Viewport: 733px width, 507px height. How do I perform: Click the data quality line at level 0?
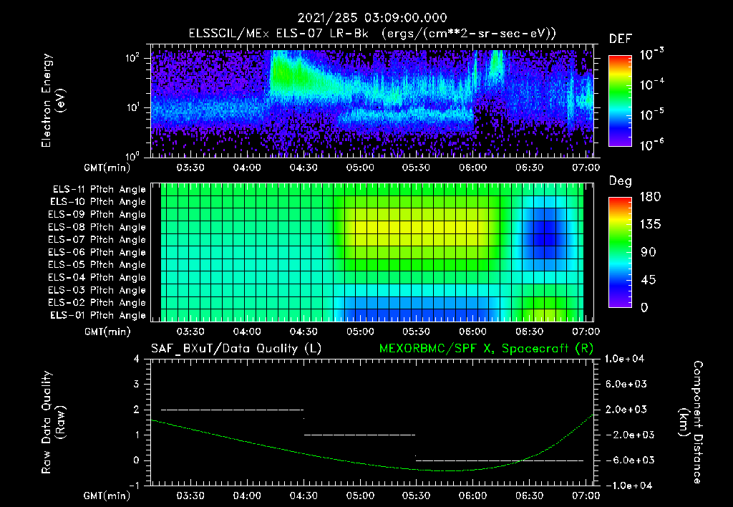(x=499, y=460)
